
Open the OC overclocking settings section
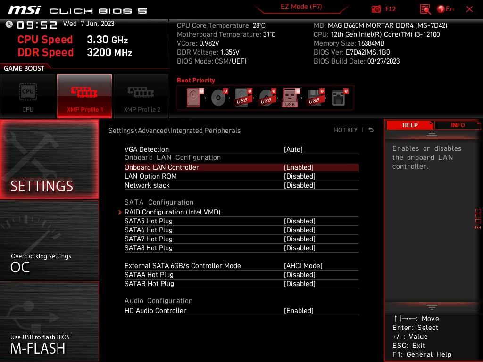click(49, 241)
